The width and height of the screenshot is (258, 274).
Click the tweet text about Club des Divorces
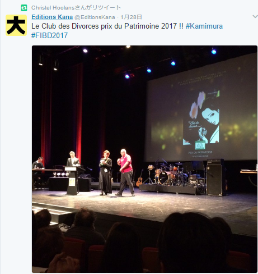(x=107, y=26)
